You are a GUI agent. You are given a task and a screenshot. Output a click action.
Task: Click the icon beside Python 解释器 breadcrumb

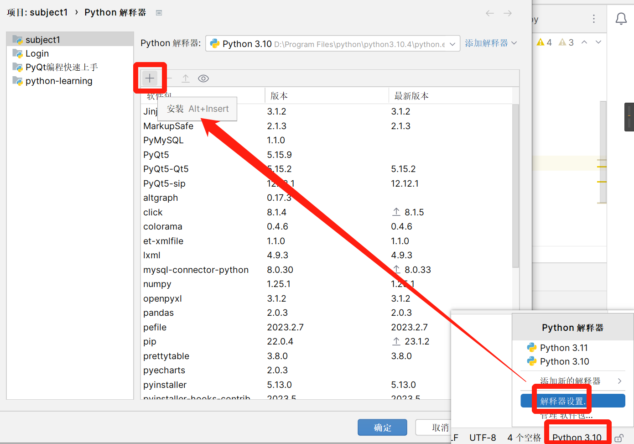159,13
